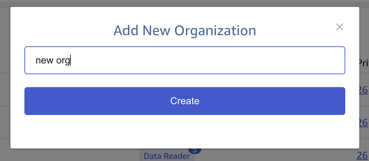Open the bottommost "26" link

[x=363, y=155]
